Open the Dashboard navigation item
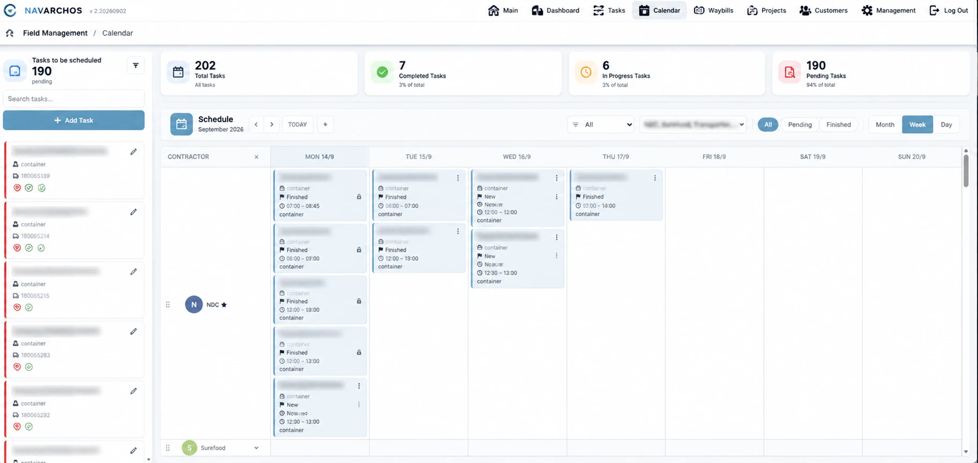Image resolution: width=978 pixels, height=463 pixels. click(x=555, y=10)
